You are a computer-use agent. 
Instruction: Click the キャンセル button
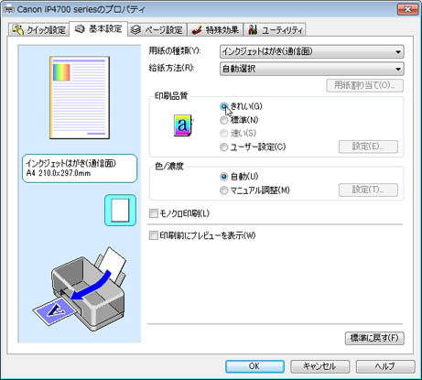tap(319, 366)
